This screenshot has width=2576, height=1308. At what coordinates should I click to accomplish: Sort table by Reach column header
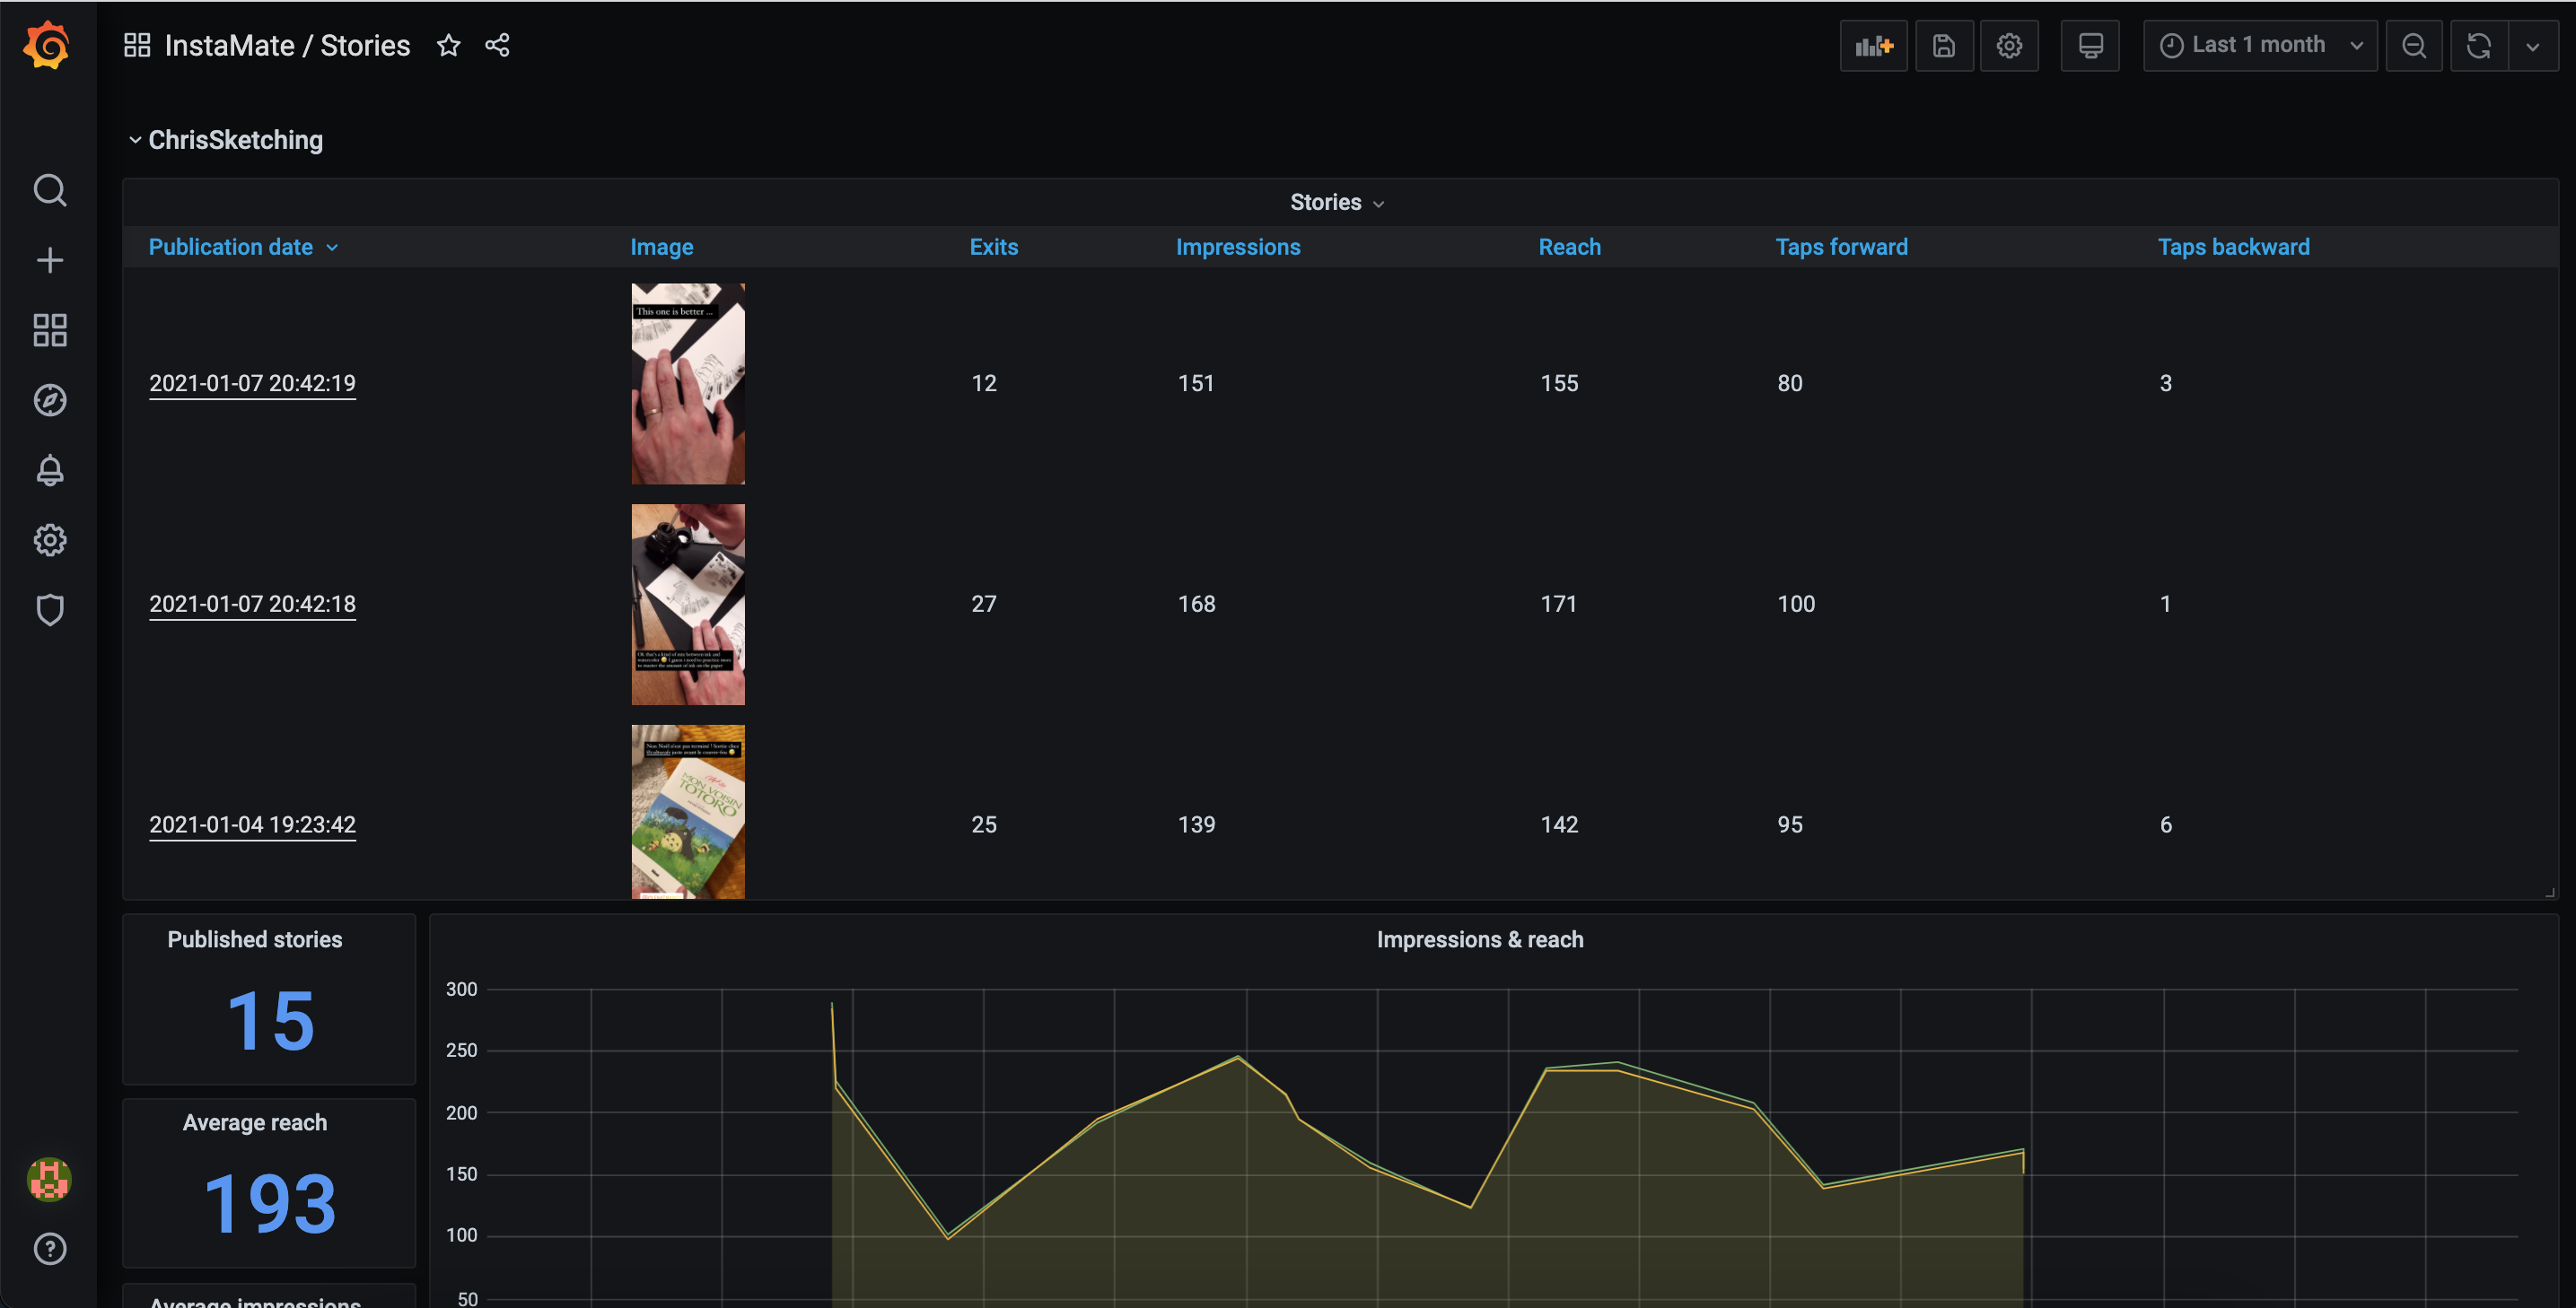pos(1569,247)
